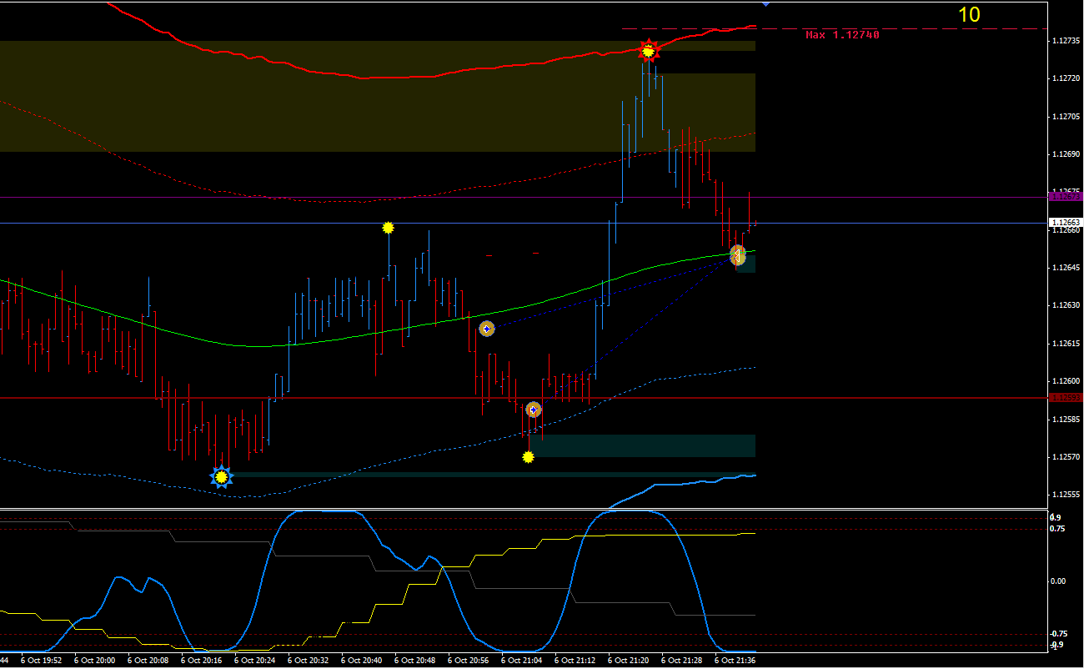This screenshot has height=669, width=1084.
Task: Click the '6 Oct 20:08' time label
Action: click(x=148, y=660)
